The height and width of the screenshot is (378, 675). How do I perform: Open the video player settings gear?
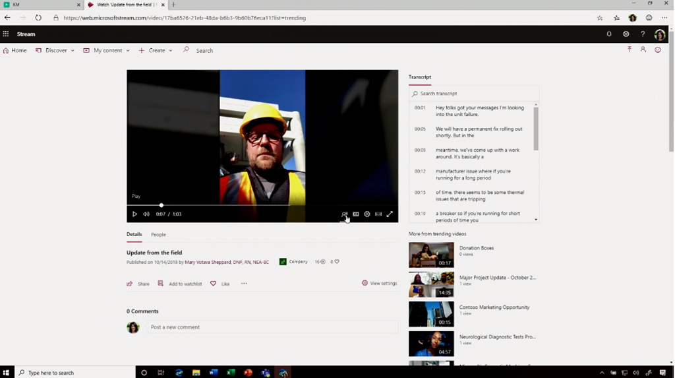367,214
